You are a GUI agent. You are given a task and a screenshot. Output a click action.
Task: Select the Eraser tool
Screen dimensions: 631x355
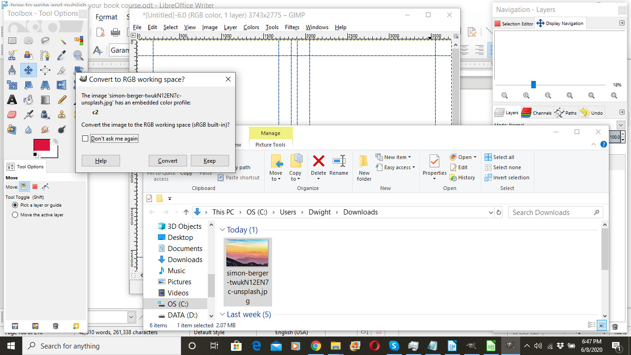coord(12,114)
